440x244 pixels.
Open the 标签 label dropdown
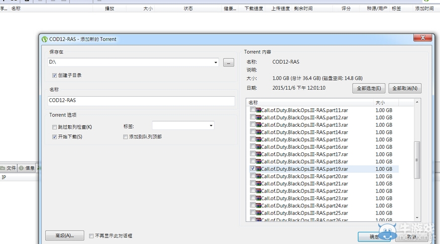coord(211,126)
